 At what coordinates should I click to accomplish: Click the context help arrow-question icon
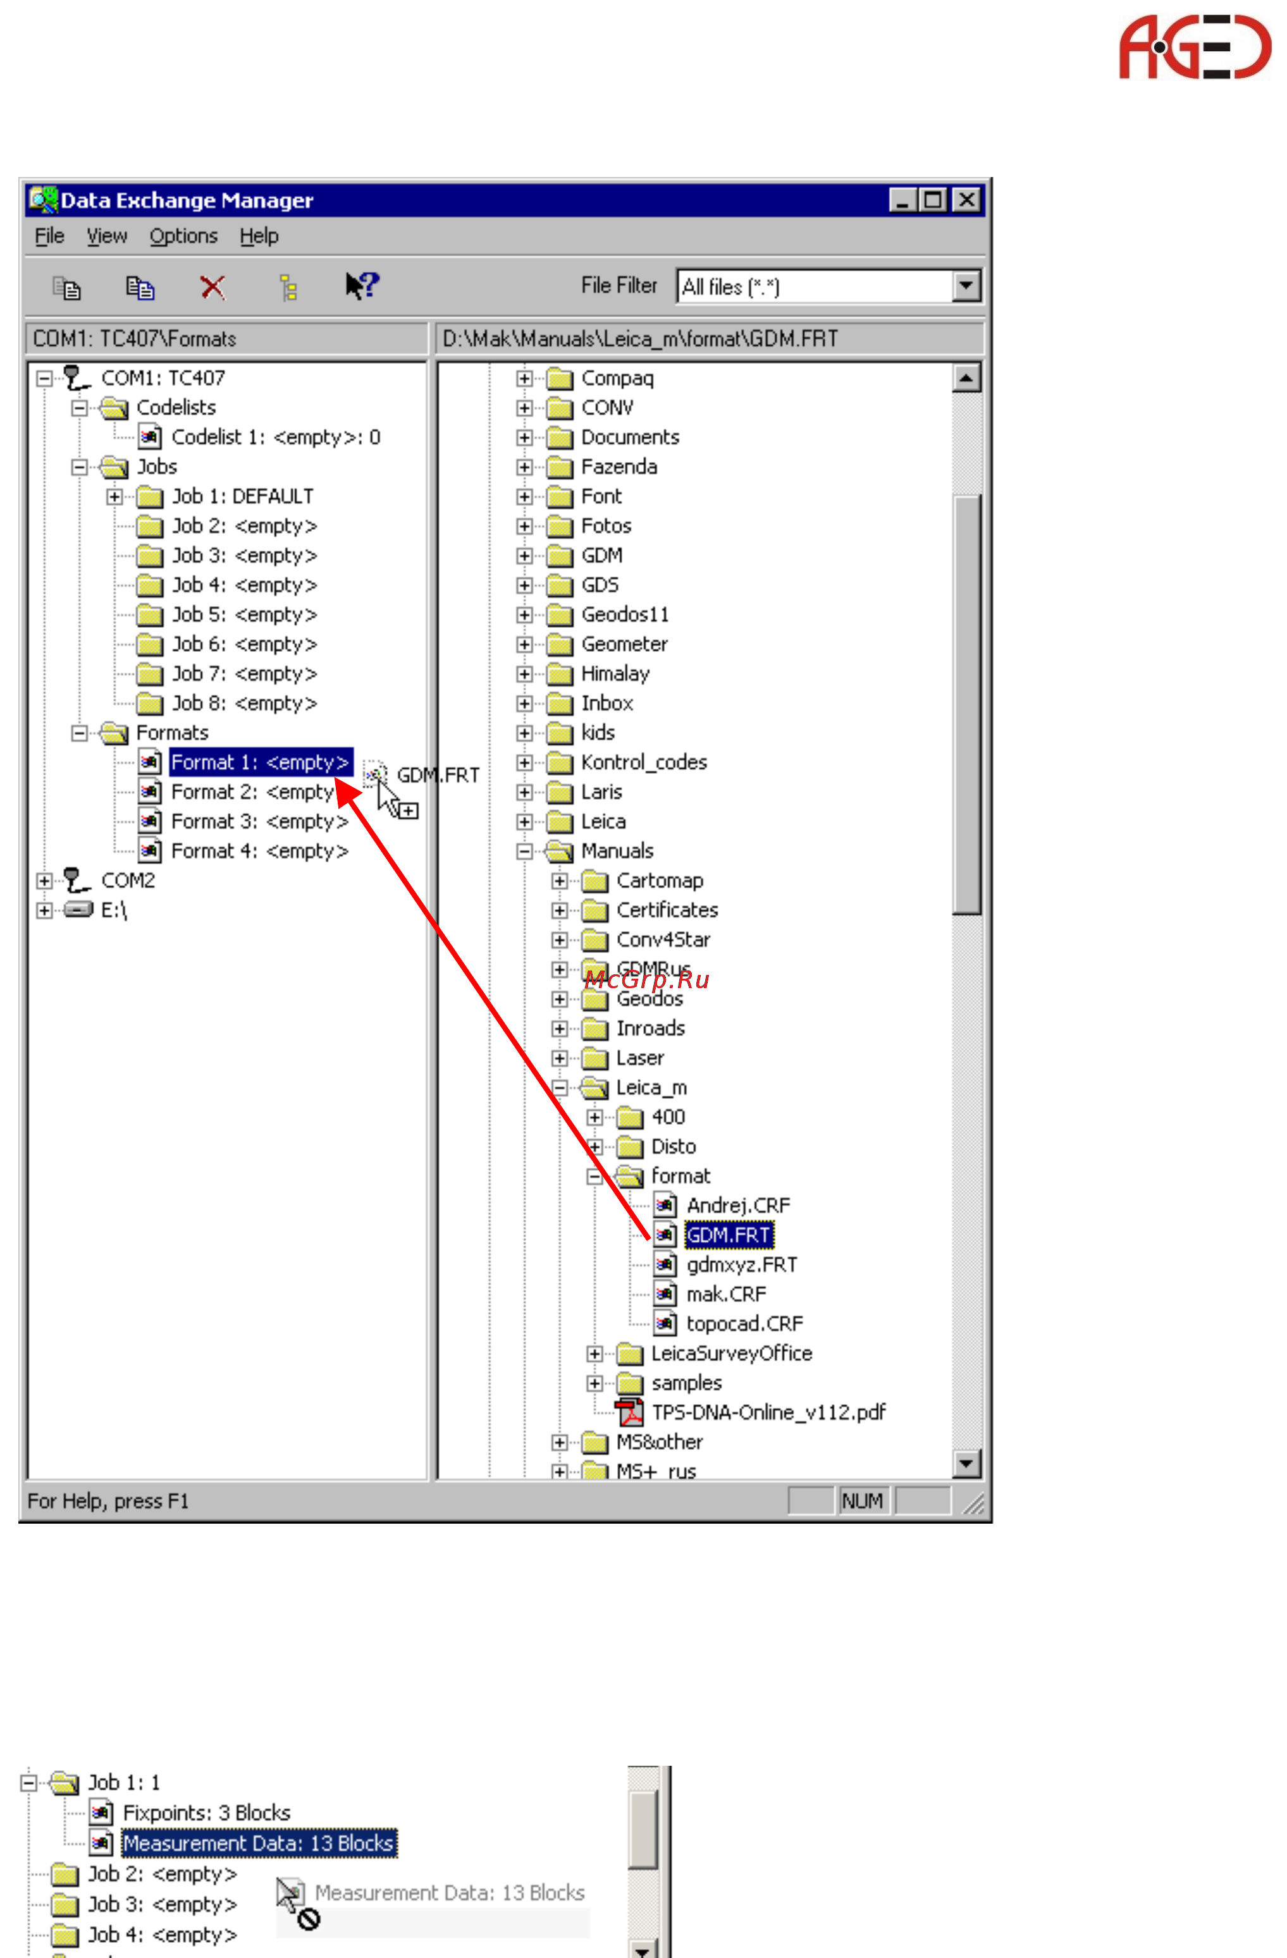362,286
